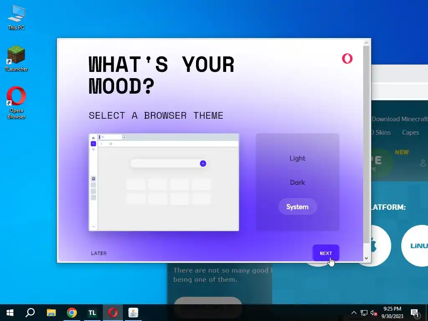Click the Opera logo in dialog
Screen dimensions: 428x321
347,59
